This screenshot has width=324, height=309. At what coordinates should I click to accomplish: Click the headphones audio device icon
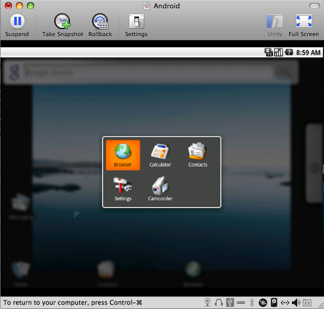point(219,303)
